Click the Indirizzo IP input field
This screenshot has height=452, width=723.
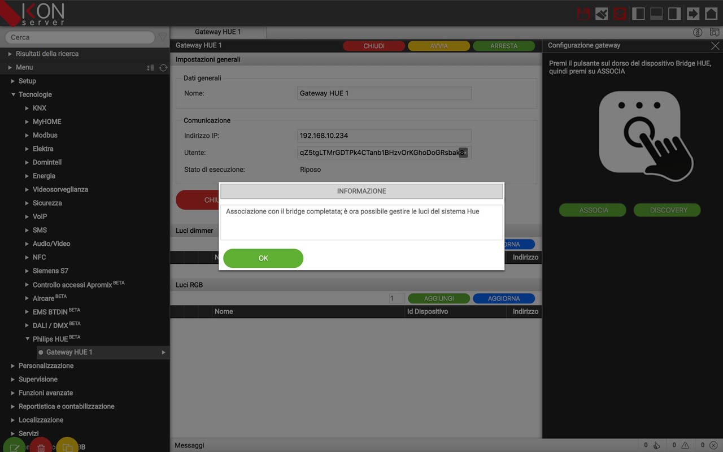384,136
